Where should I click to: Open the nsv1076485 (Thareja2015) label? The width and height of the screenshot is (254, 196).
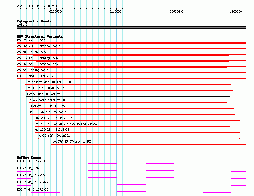point(71,142)
